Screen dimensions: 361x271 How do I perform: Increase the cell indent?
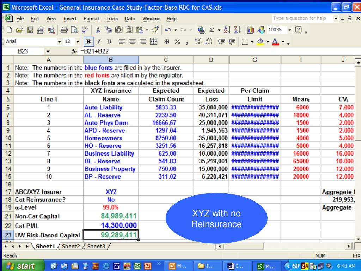click(232, 42)
